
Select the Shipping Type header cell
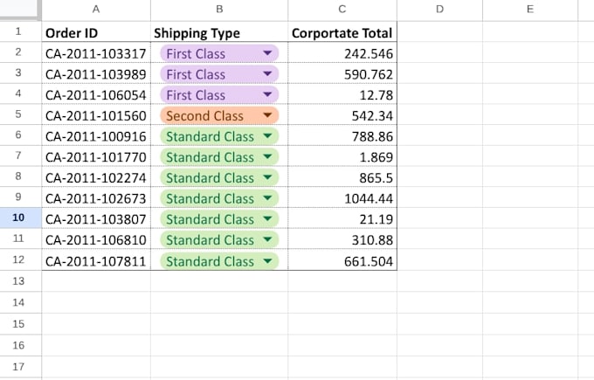(219, 31)
